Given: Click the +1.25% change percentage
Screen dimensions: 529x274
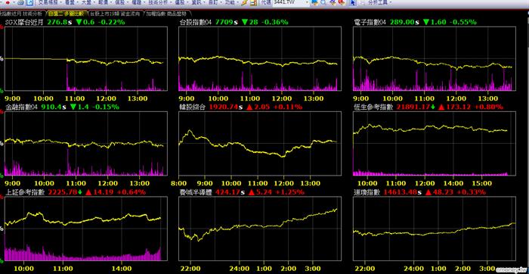Looking at the screenshot, I should [x=290, y=192].
